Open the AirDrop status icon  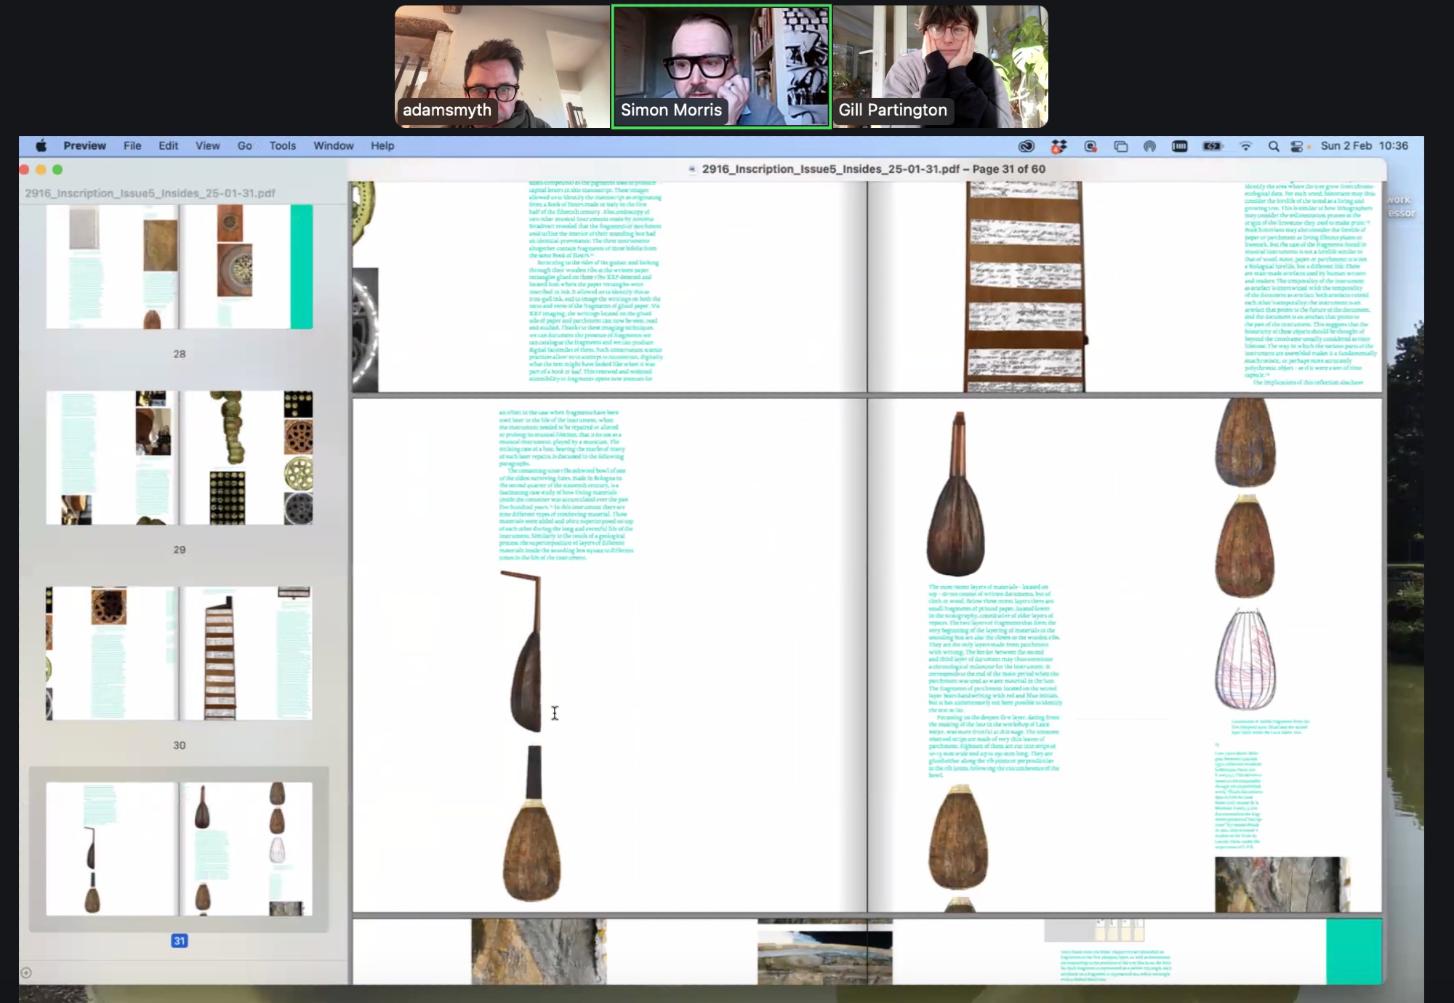[1149, 146]
